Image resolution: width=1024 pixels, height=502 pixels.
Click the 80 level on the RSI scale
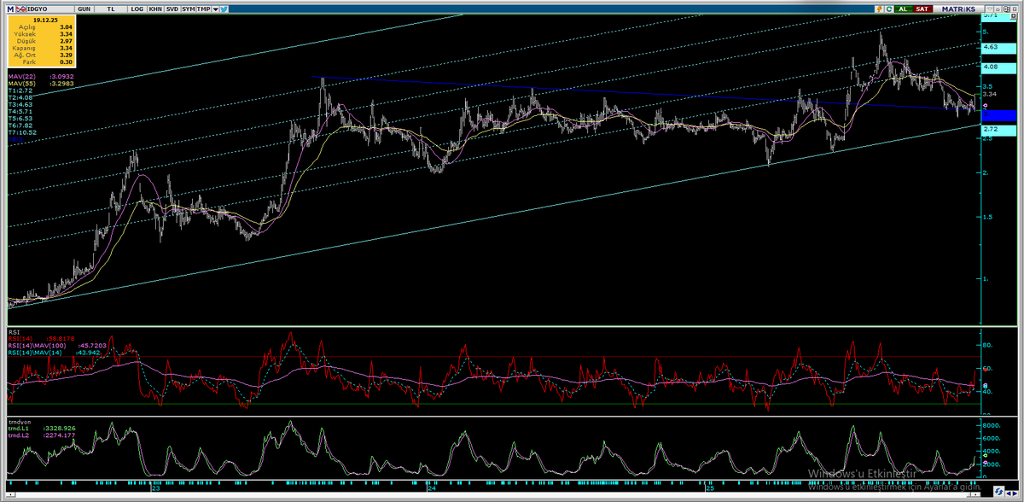click(987, 346)
